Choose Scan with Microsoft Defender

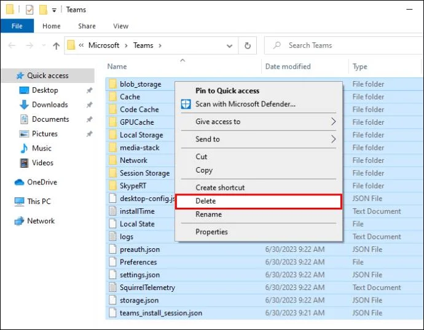[x=245, y=104]
